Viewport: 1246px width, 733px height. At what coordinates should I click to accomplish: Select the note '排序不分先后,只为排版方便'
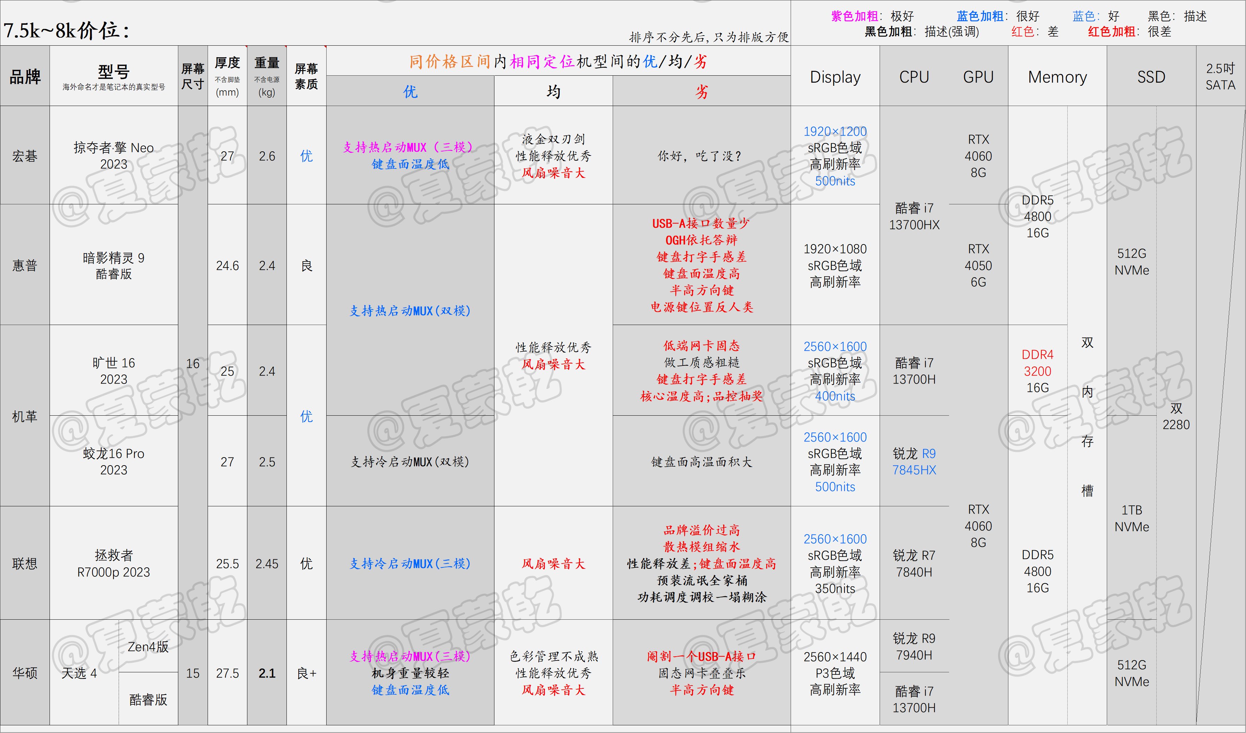(x=709, y=37)
